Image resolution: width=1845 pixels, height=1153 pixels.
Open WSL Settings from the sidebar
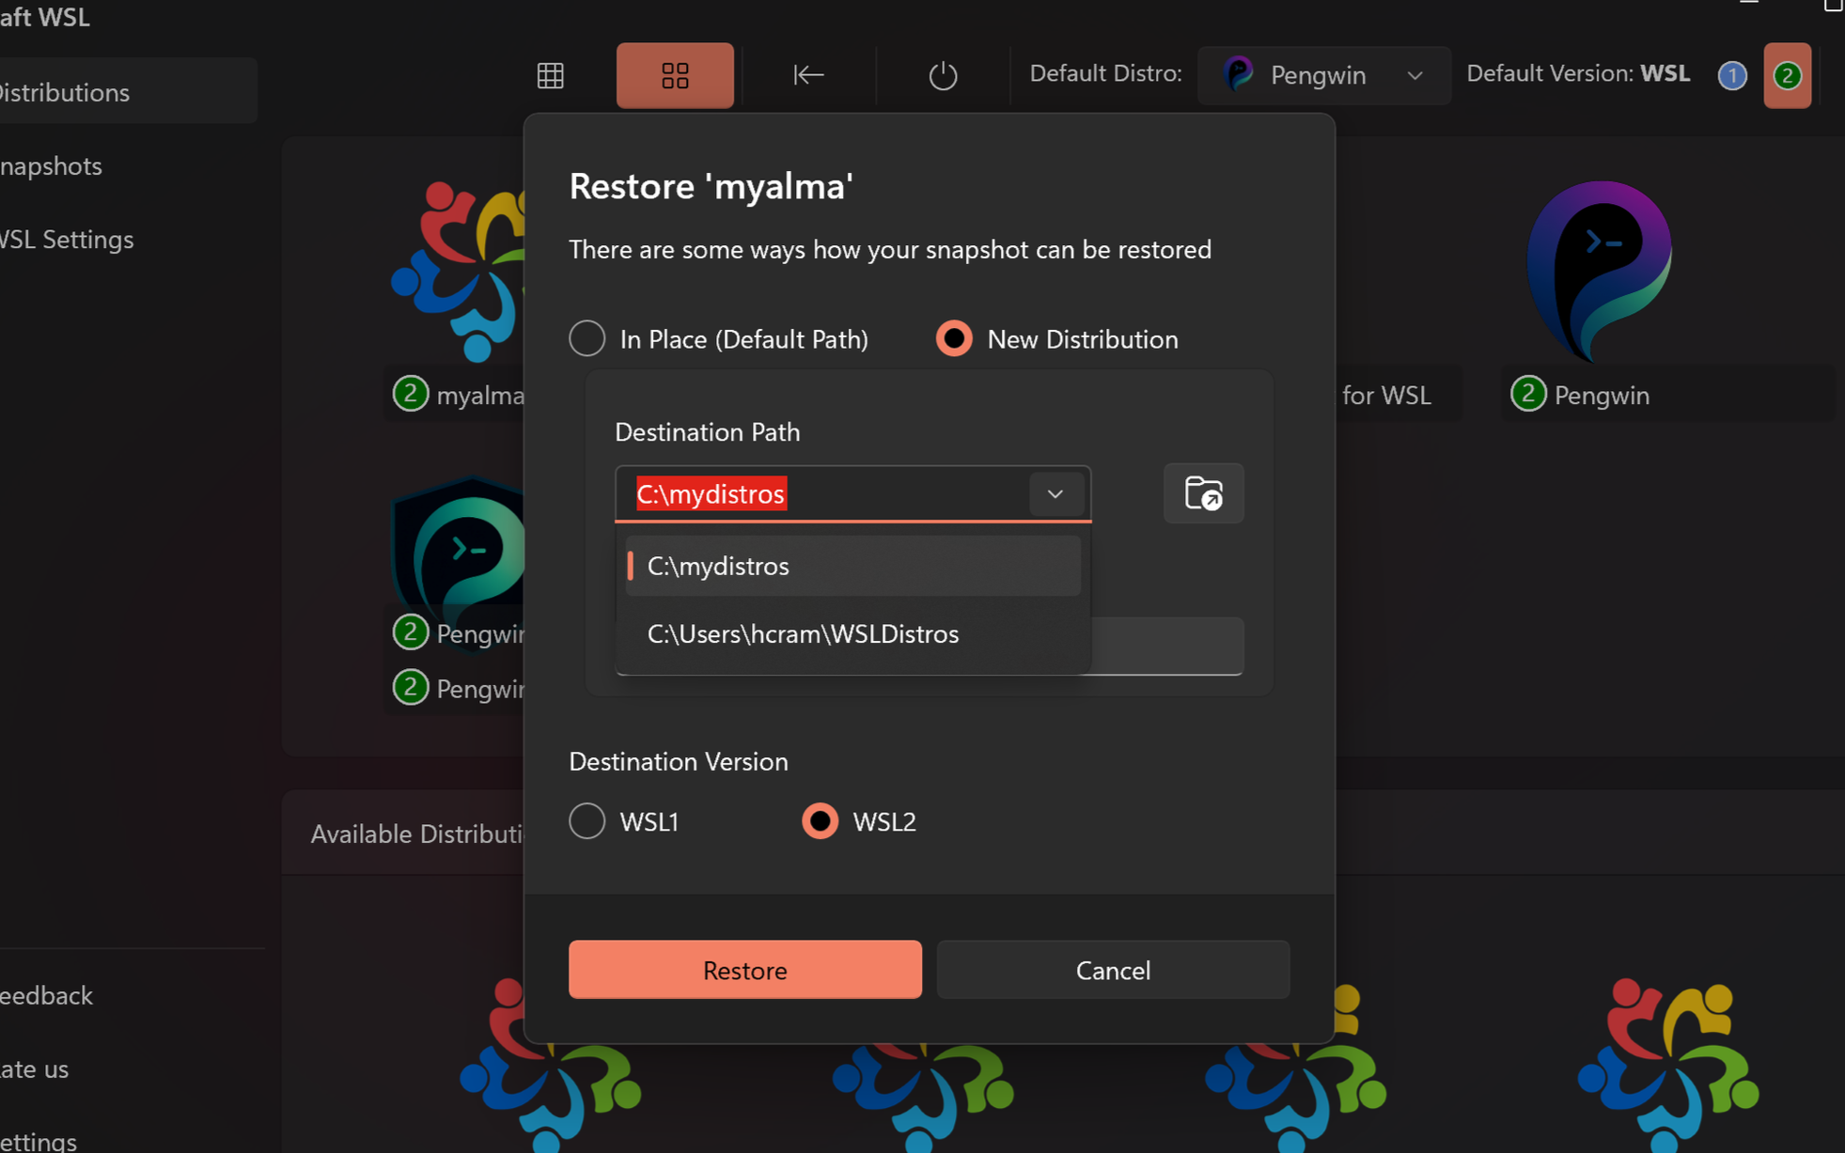point(66,239)
